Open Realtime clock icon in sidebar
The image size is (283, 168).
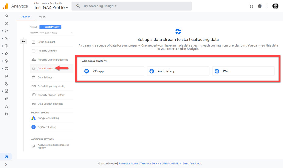click(6, 23)
